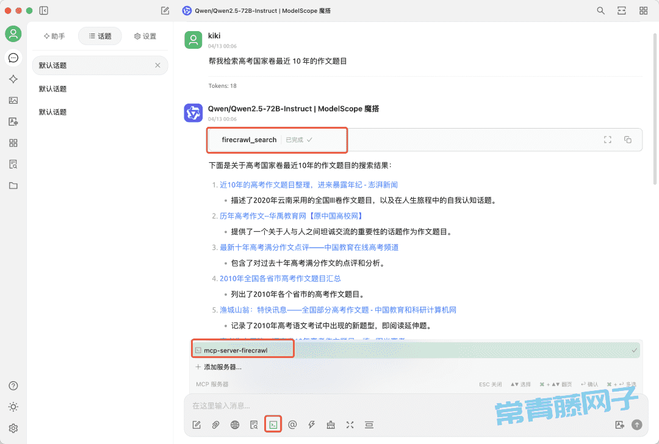659x444 pixels.
Task: Open link 最新十年高考满分作文点评
Action: tap(309, 248)
